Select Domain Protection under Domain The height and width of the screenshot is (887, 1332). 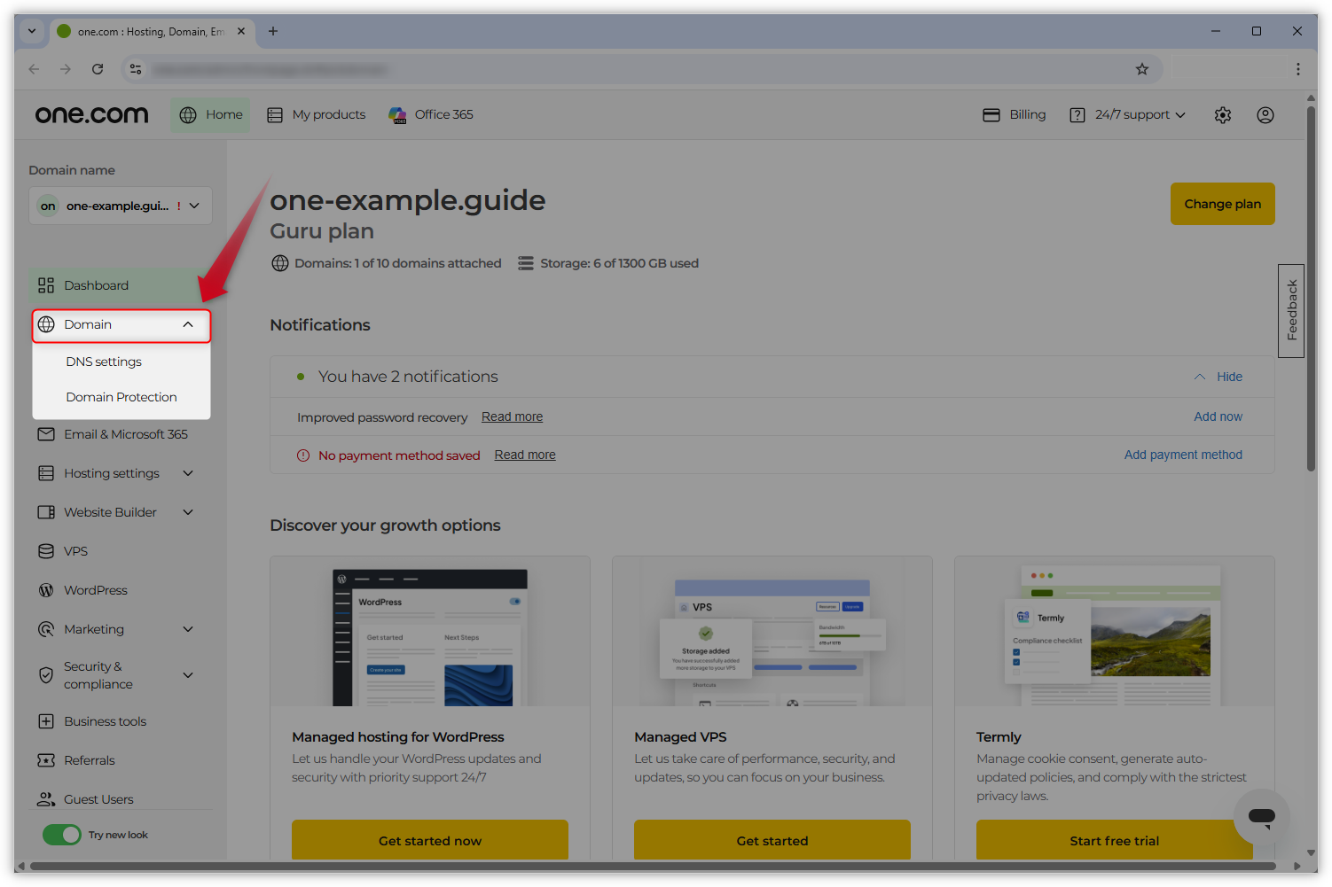pos(121,397)
